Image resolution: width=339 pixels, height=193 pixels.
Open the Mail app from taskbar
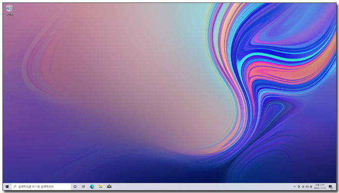[109, 187]
